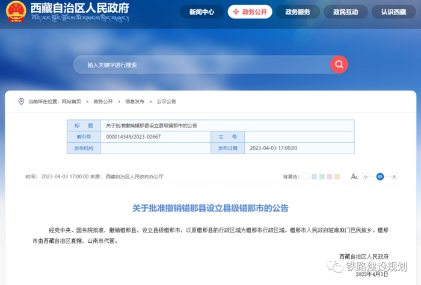
Task: Choose the beige background color swatch
Action: click(x=337, y=177)
